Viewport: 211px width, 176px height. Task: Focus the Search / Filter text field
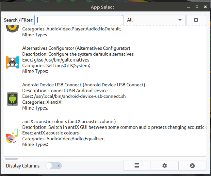tap(79, 20)
